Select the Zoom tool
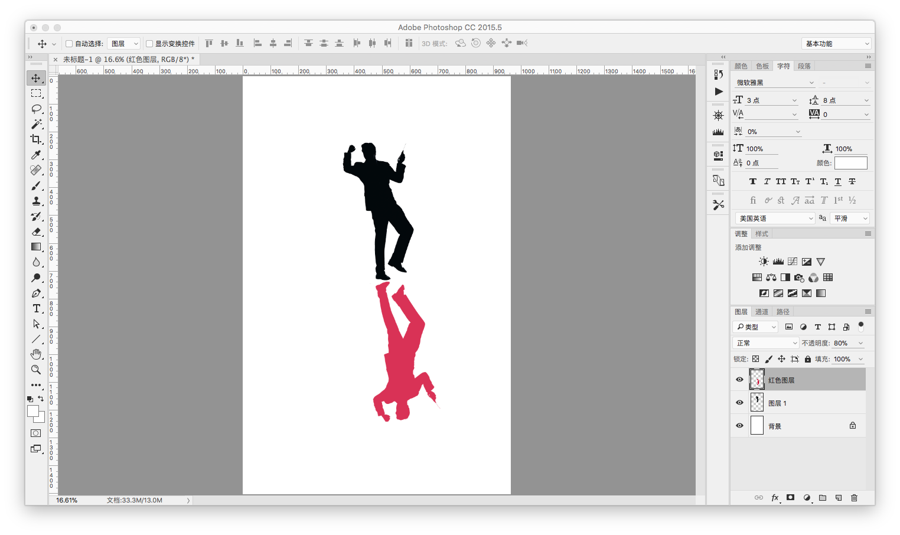This screenshot has width=900, height=535. 36,370
